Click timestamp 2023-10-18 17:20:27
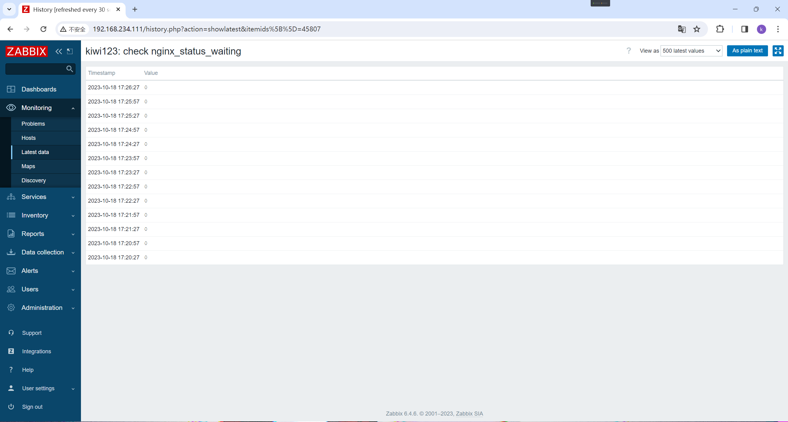 (x=114, y=258)
